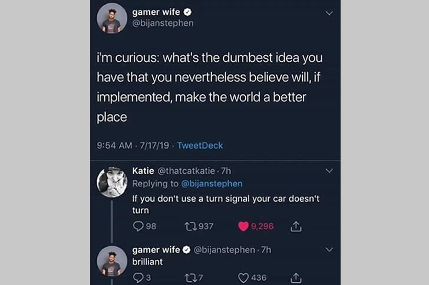
Task: Open dropdown chevron on main tweet
Action: coord(329,13)
